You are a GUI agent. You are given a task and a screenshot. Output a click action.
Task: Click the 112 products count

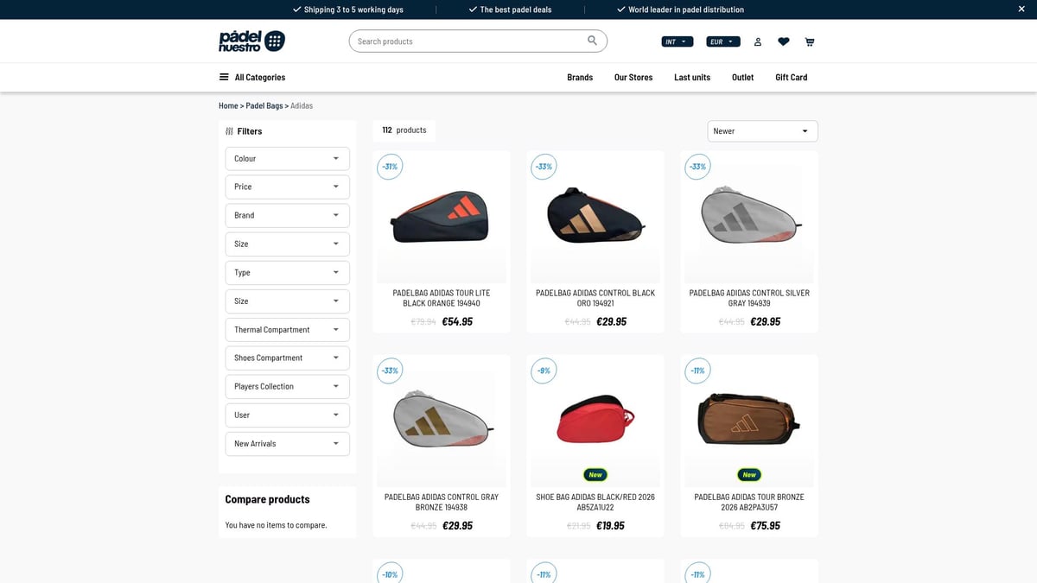click(404, 130)
